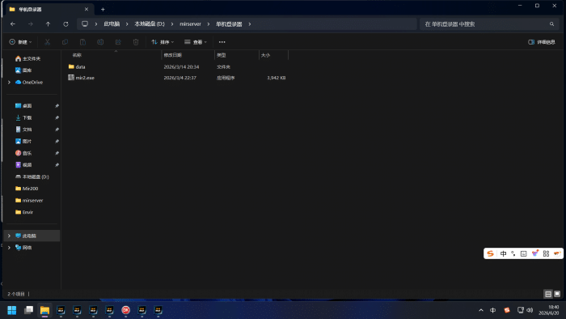Add a new tab with plus button
Image resolution: width=566 pixels, height=319 pixels.
point(103,10)
